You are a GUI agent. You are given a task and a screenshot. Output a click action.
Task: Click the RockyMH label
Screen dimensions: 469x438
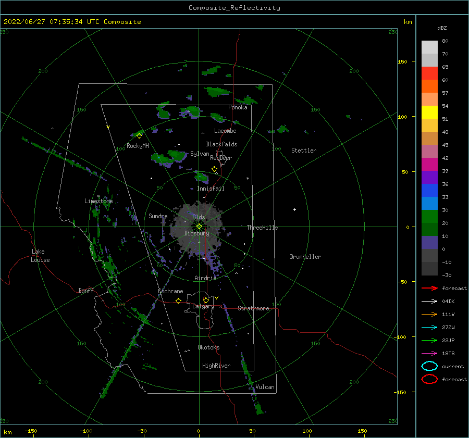click(138, 146)
